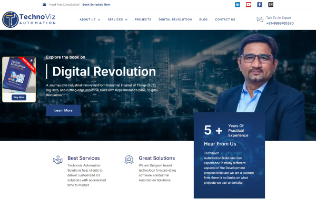The width and height of the screenshot is (316, 210).
Task: Click the thumbs-up badge Great Solutions icon
Action: pyautogui.click(x=129, y=160)
